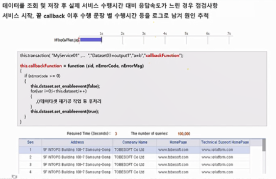Click the 2s timeline tick label

point(123,33)
